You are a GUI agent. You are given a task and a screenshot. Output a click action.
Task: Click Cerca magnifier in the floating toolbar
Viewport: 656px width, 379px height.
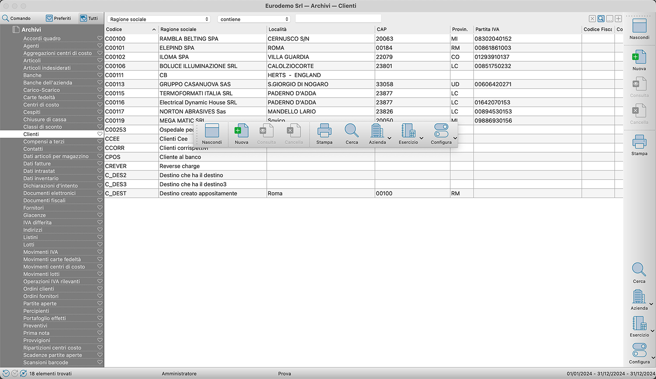click(351, 134)
